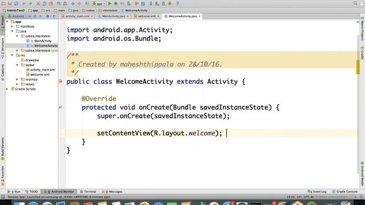Click the Synchronize toolbar icon
365x205 pixels.
pyautogui.click(x=16, y=3)
